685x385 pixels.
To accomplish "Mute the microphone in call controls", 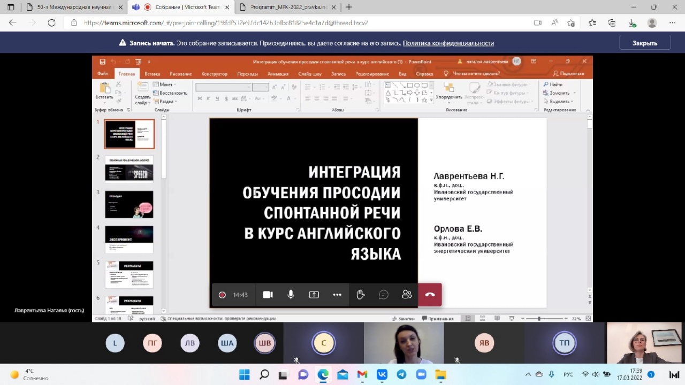I will (291, 295).
